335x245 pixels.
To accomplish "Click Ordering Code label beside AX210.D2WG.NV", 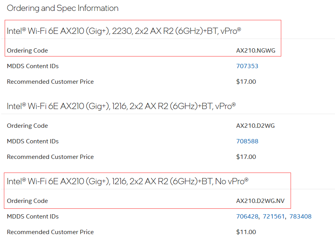I will [27, 201].
